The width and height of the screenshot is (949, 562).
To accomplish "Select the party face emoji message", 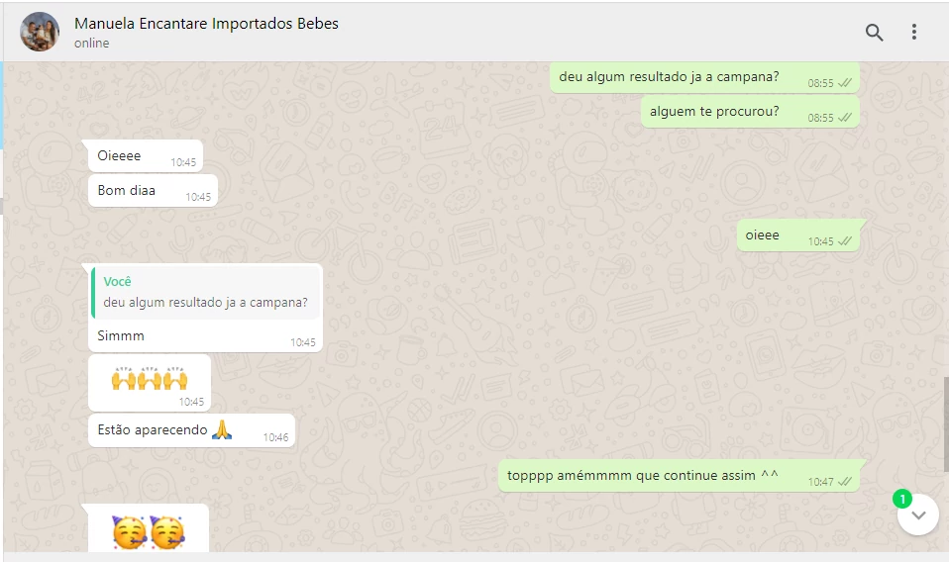I will point(149,528).
